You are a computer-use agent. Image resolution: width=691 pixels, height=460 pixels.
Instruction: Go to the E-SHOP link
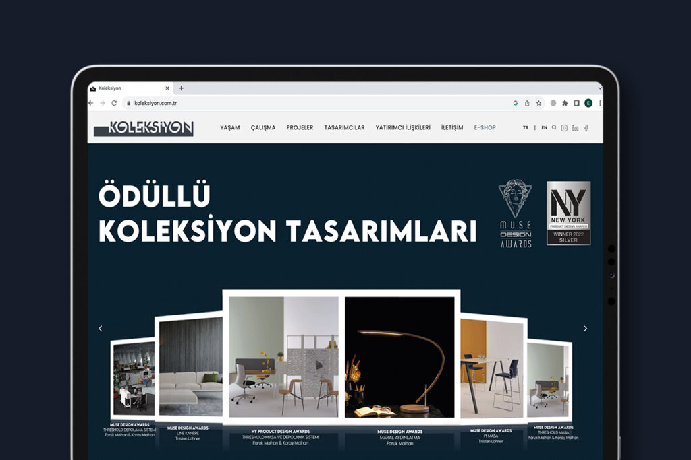(485, 127)
